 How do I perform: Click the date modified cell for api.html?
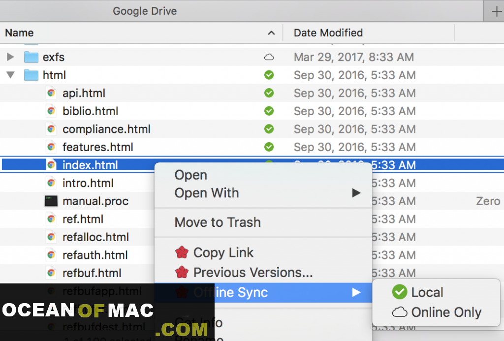(x=354, y=93)
